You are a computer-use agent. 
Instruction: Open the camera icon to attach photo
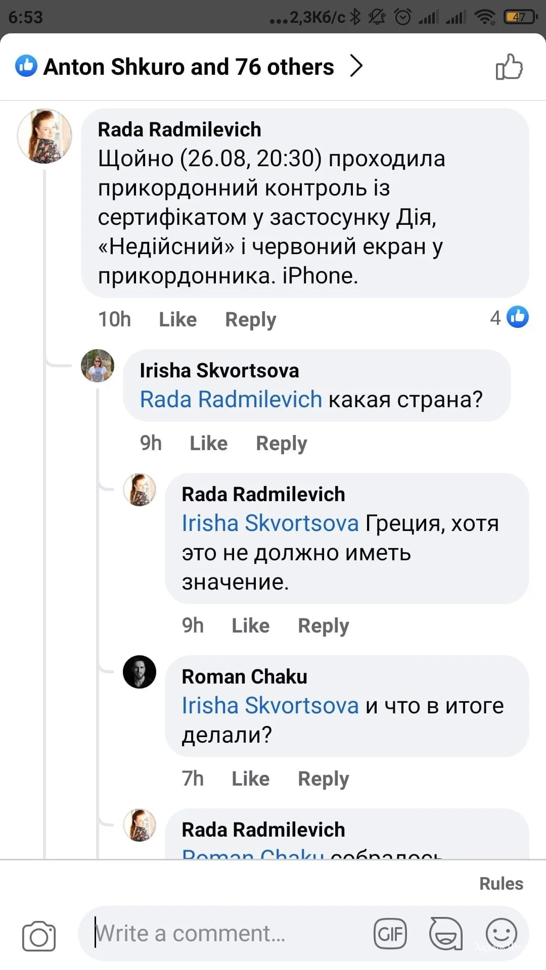pos(39,936)
